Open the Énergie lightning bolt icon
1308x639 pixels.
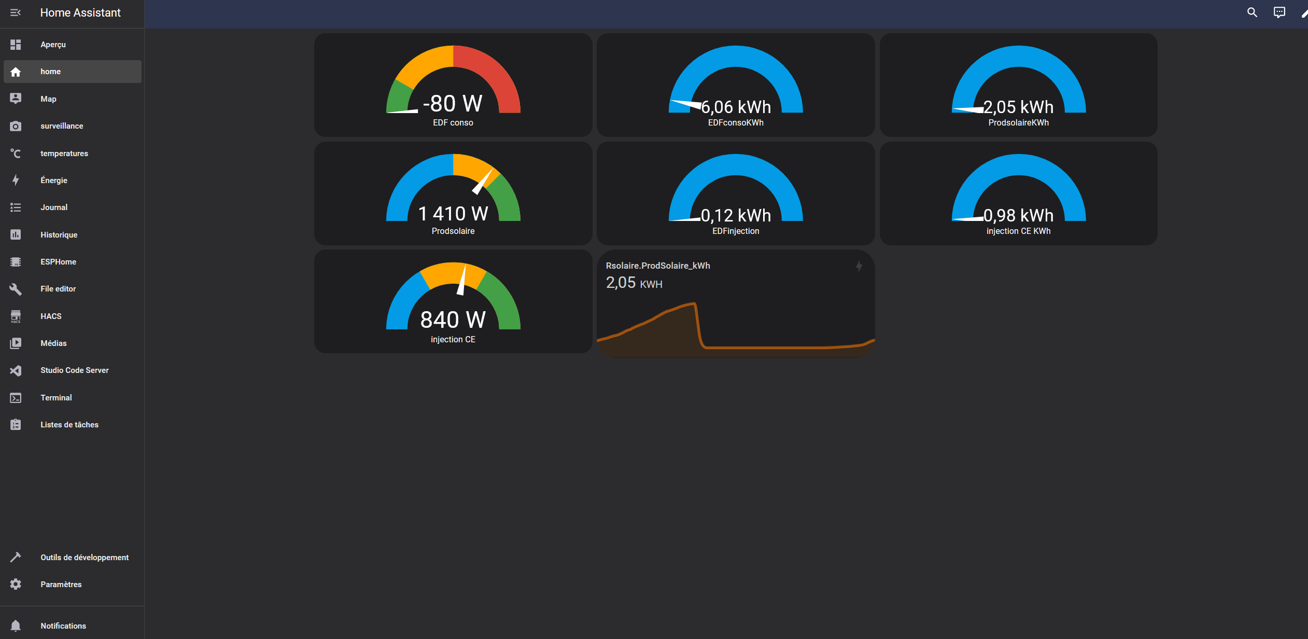pyautogui.click(x=16, y=180)
